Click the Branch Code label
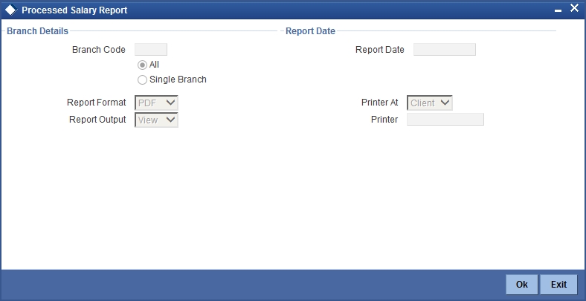 click(99, 50)
